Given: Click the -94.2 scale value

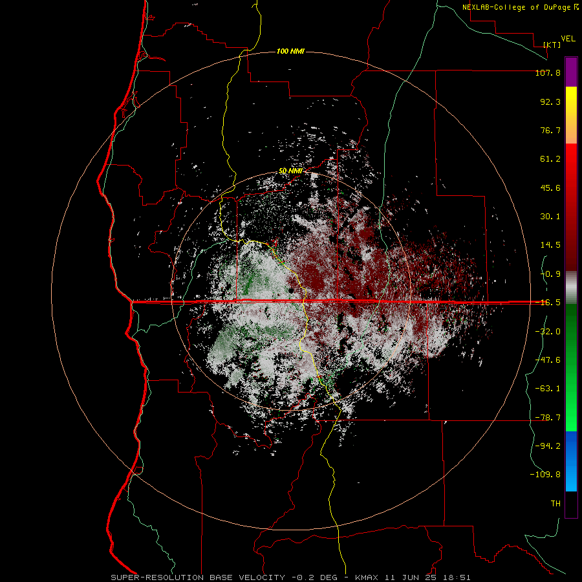Looking at the screenshot, I should pos(548,446).
